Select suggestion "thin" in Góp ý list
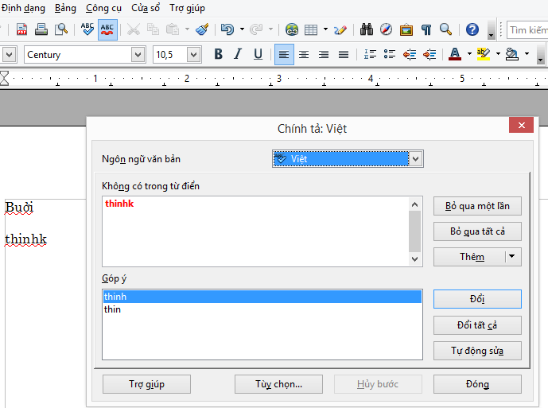Screen dimensions: 548x408 262,309
